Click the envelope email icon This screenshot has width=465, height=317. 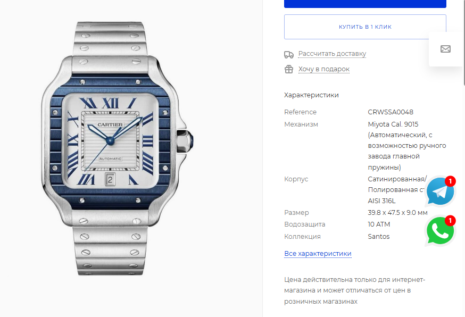click(445, 49)
